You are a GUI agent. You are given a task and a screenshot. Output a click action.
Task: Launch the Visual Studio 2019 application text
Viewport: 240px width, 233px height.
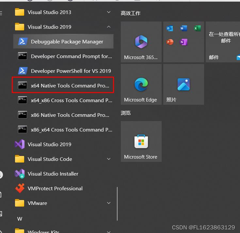49,145
